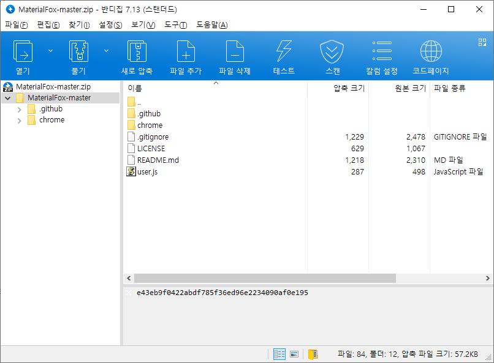This screenshot has width=494, height=363.
Task: Select the LICENSE file
Action: [151, 149]
